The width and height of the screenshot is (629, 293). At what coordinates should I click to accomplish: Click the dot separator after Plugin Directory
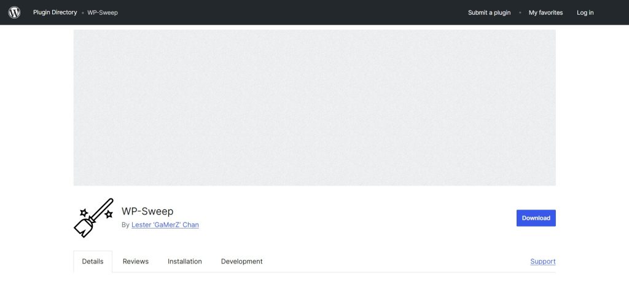click(x=83, y=13)
